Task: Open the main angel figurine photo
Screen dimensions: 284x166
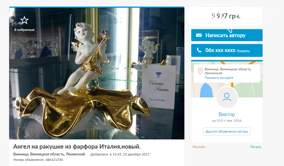Action: [x=97, y=73]
